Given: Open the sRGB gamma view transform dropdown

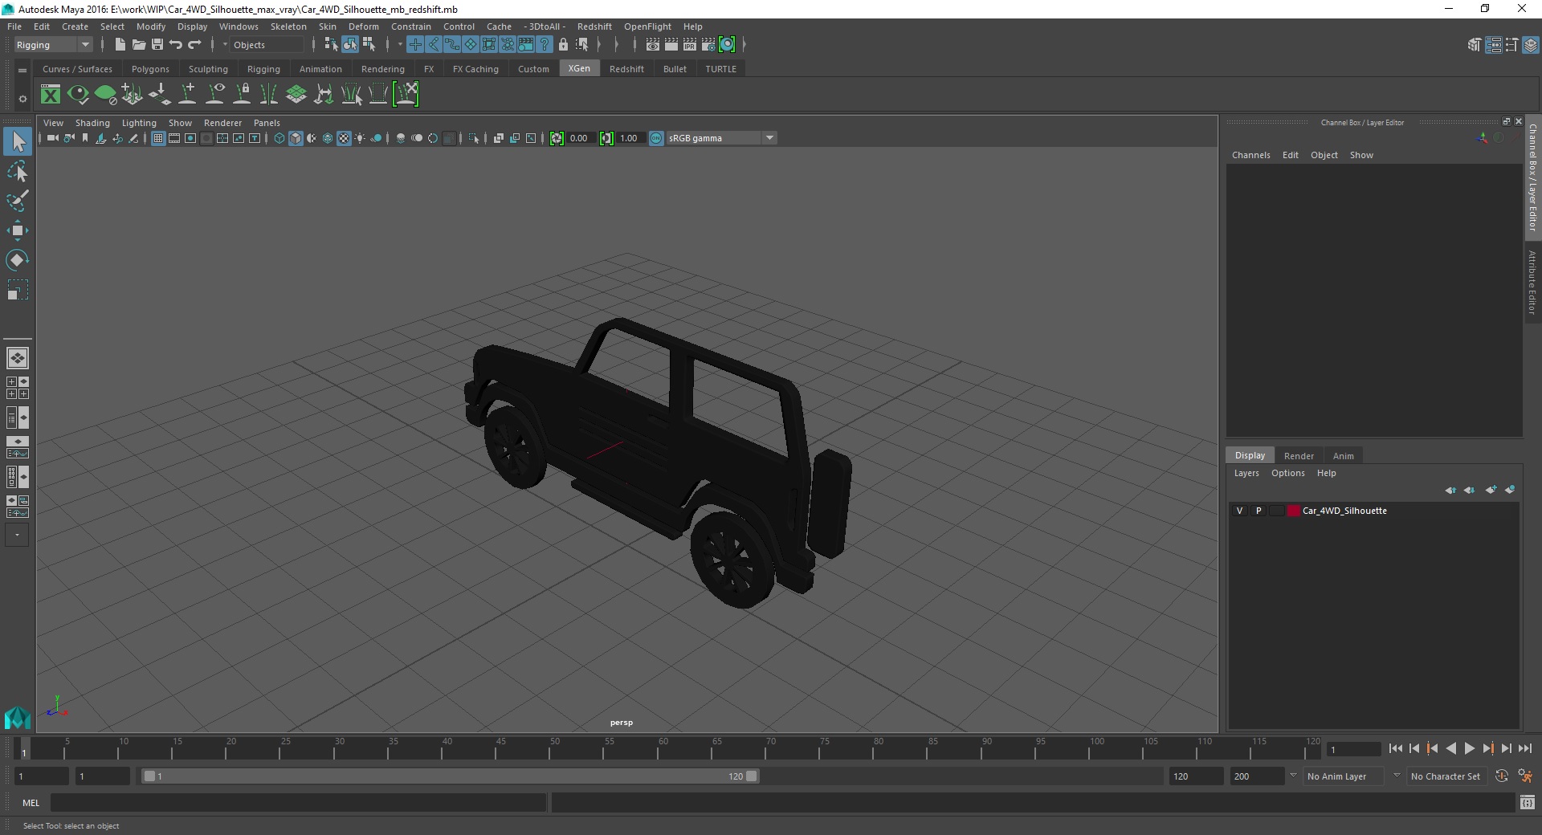Looking at the screenshot, I should [x=721, y=138].
